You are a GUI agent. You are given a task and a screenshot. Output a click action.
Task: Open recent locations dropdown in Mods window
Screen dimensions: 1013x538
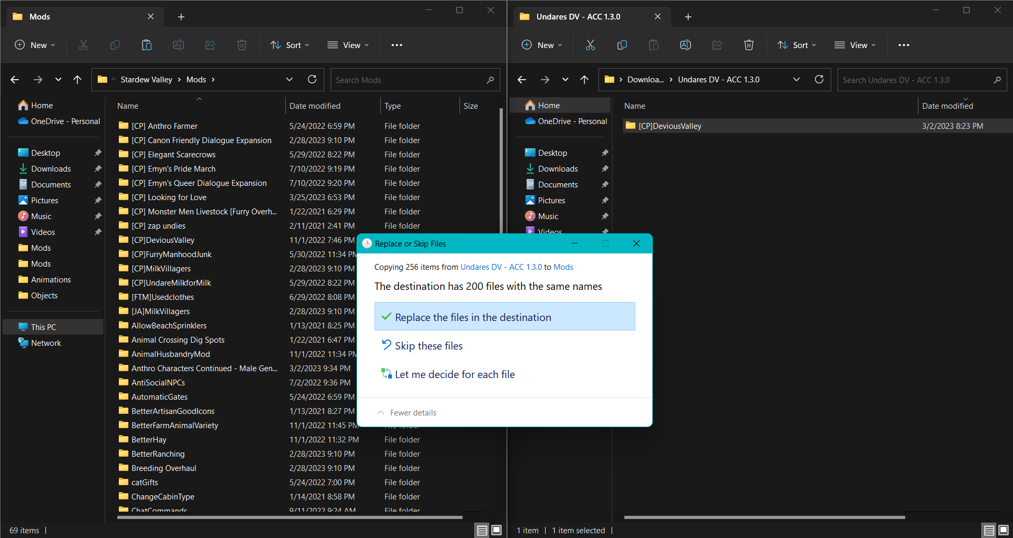[x=58, y=80]
